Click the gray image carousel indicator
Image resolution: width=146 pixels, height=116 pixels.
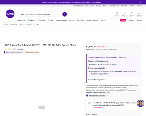[x=41, y=107]
